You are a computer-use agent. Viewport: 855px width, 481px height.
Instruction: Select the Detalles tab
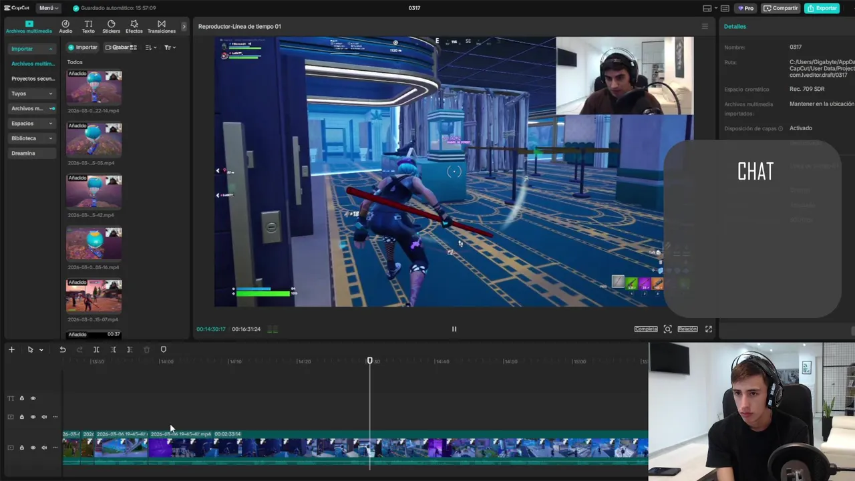tap(735, 27)
